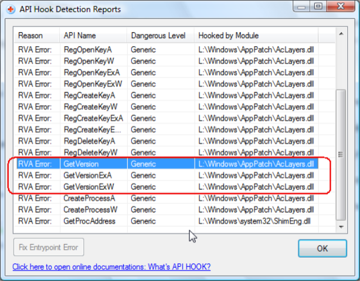Sort by the Hooked by Module column header
The height and width of the screenshot is (281, 360).
pyautogui.click(x=256, y=36)
